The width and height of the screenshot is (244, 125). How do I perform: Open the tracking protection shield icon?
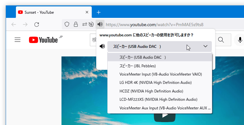click(x=67, y=25)
